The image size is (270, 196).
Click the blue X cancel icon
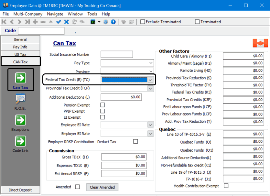coord(66,22)
